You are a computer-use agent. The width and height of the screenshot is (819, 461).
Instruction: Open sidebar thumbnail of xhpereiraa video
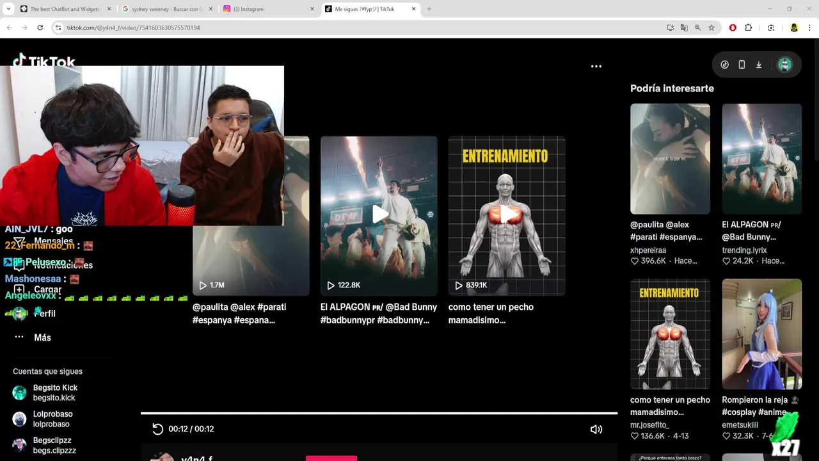pyautogui.click(x=670, y=159)
